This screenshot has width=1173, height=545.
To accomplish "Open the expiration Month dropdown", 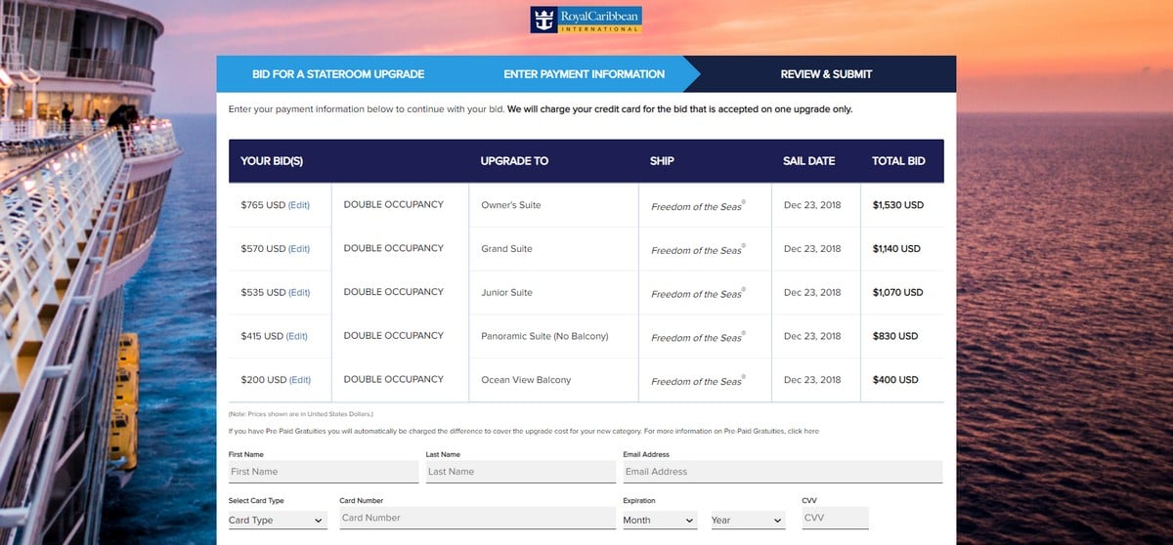I will 660,521.
